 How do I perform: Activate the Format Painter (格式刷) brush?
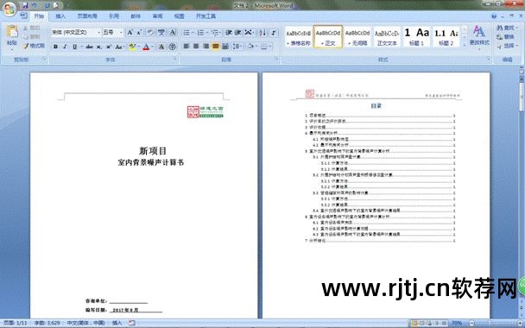(x=34, y=46)
